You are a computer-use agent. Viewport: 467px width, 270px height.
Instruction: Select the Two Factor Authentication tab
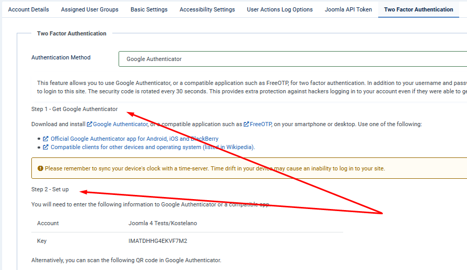[418, 9]
